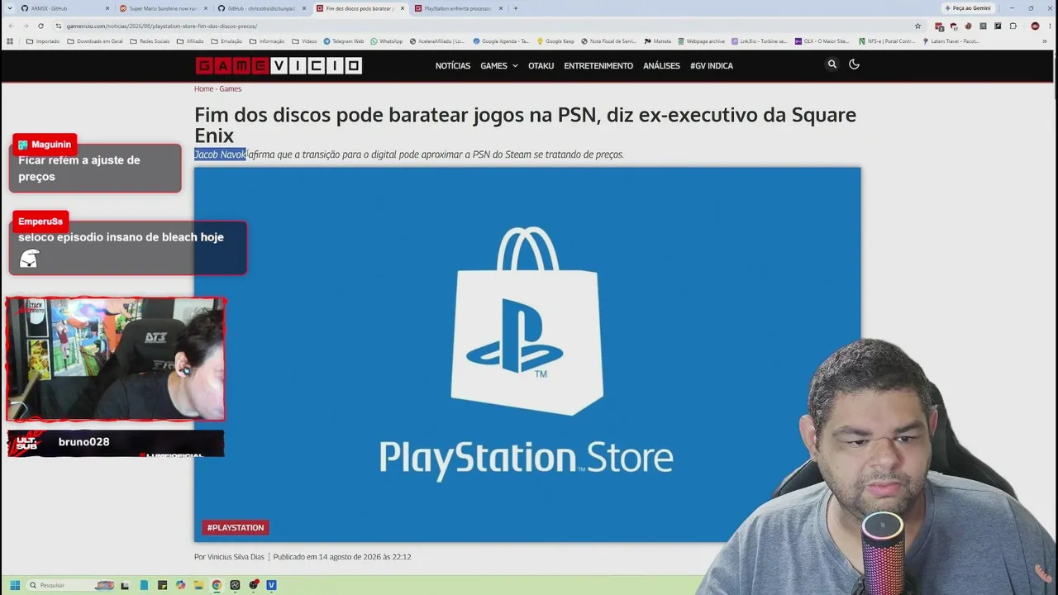Image resolution: width=1058 pixels, height=595 pixels.
Task: Open Google Chrome from the taskbar
Action: (x=217, y=585)
